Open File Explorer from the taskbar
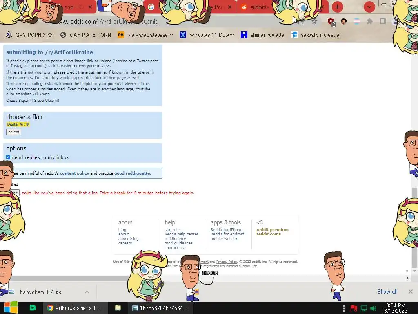The width and height of the screenshot is (418, 314). click(118, 308)
